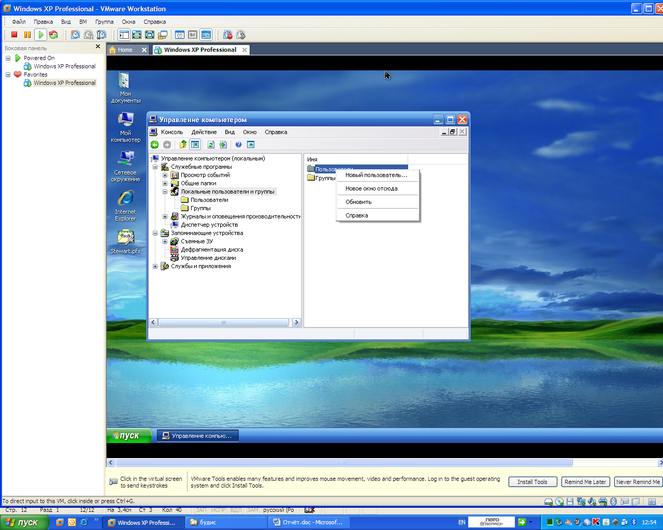Viewport: 663px width, 530px height.
Task: Select Windows XP Professional under Favorites
Action: (65, 83)
